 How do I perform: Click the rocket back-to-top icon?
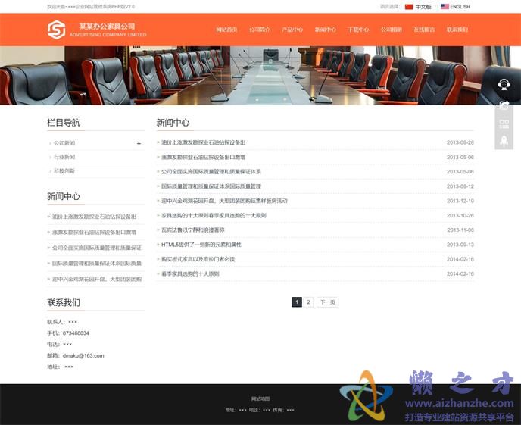click(x=504, y=141)
